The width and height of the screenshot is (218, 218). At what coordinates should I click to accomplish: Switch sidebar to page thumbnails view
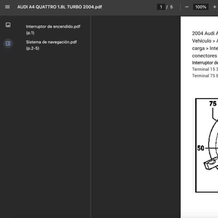8,25
